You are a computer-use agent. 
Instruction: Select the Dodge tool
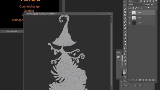125,44
